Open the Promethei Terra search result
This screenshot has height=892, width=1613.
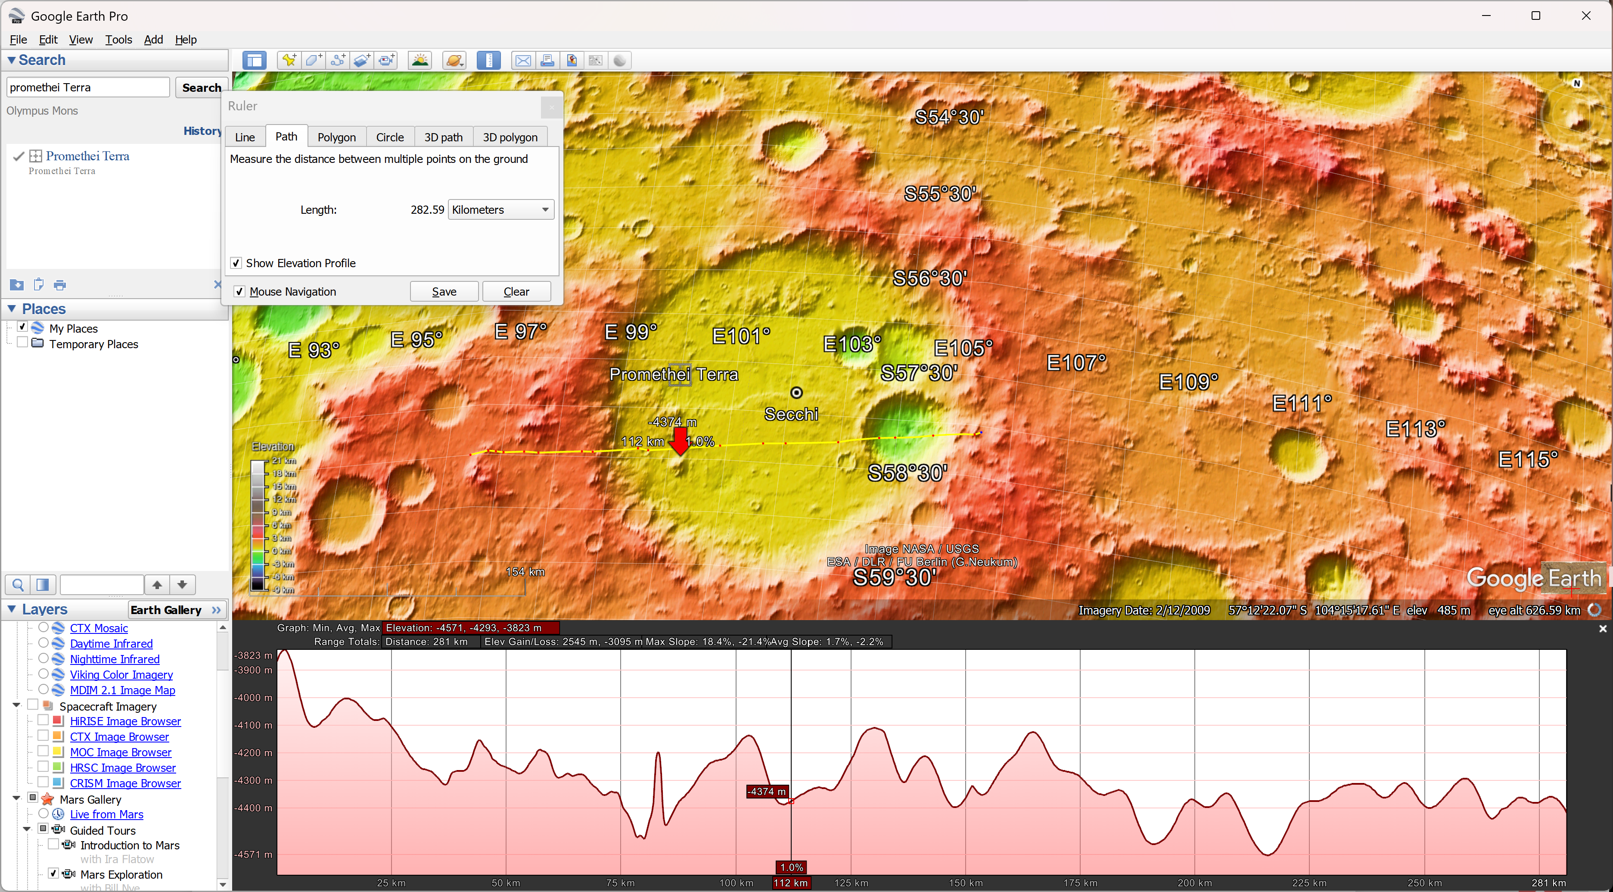pyautogui.click(x=88, y=156)
